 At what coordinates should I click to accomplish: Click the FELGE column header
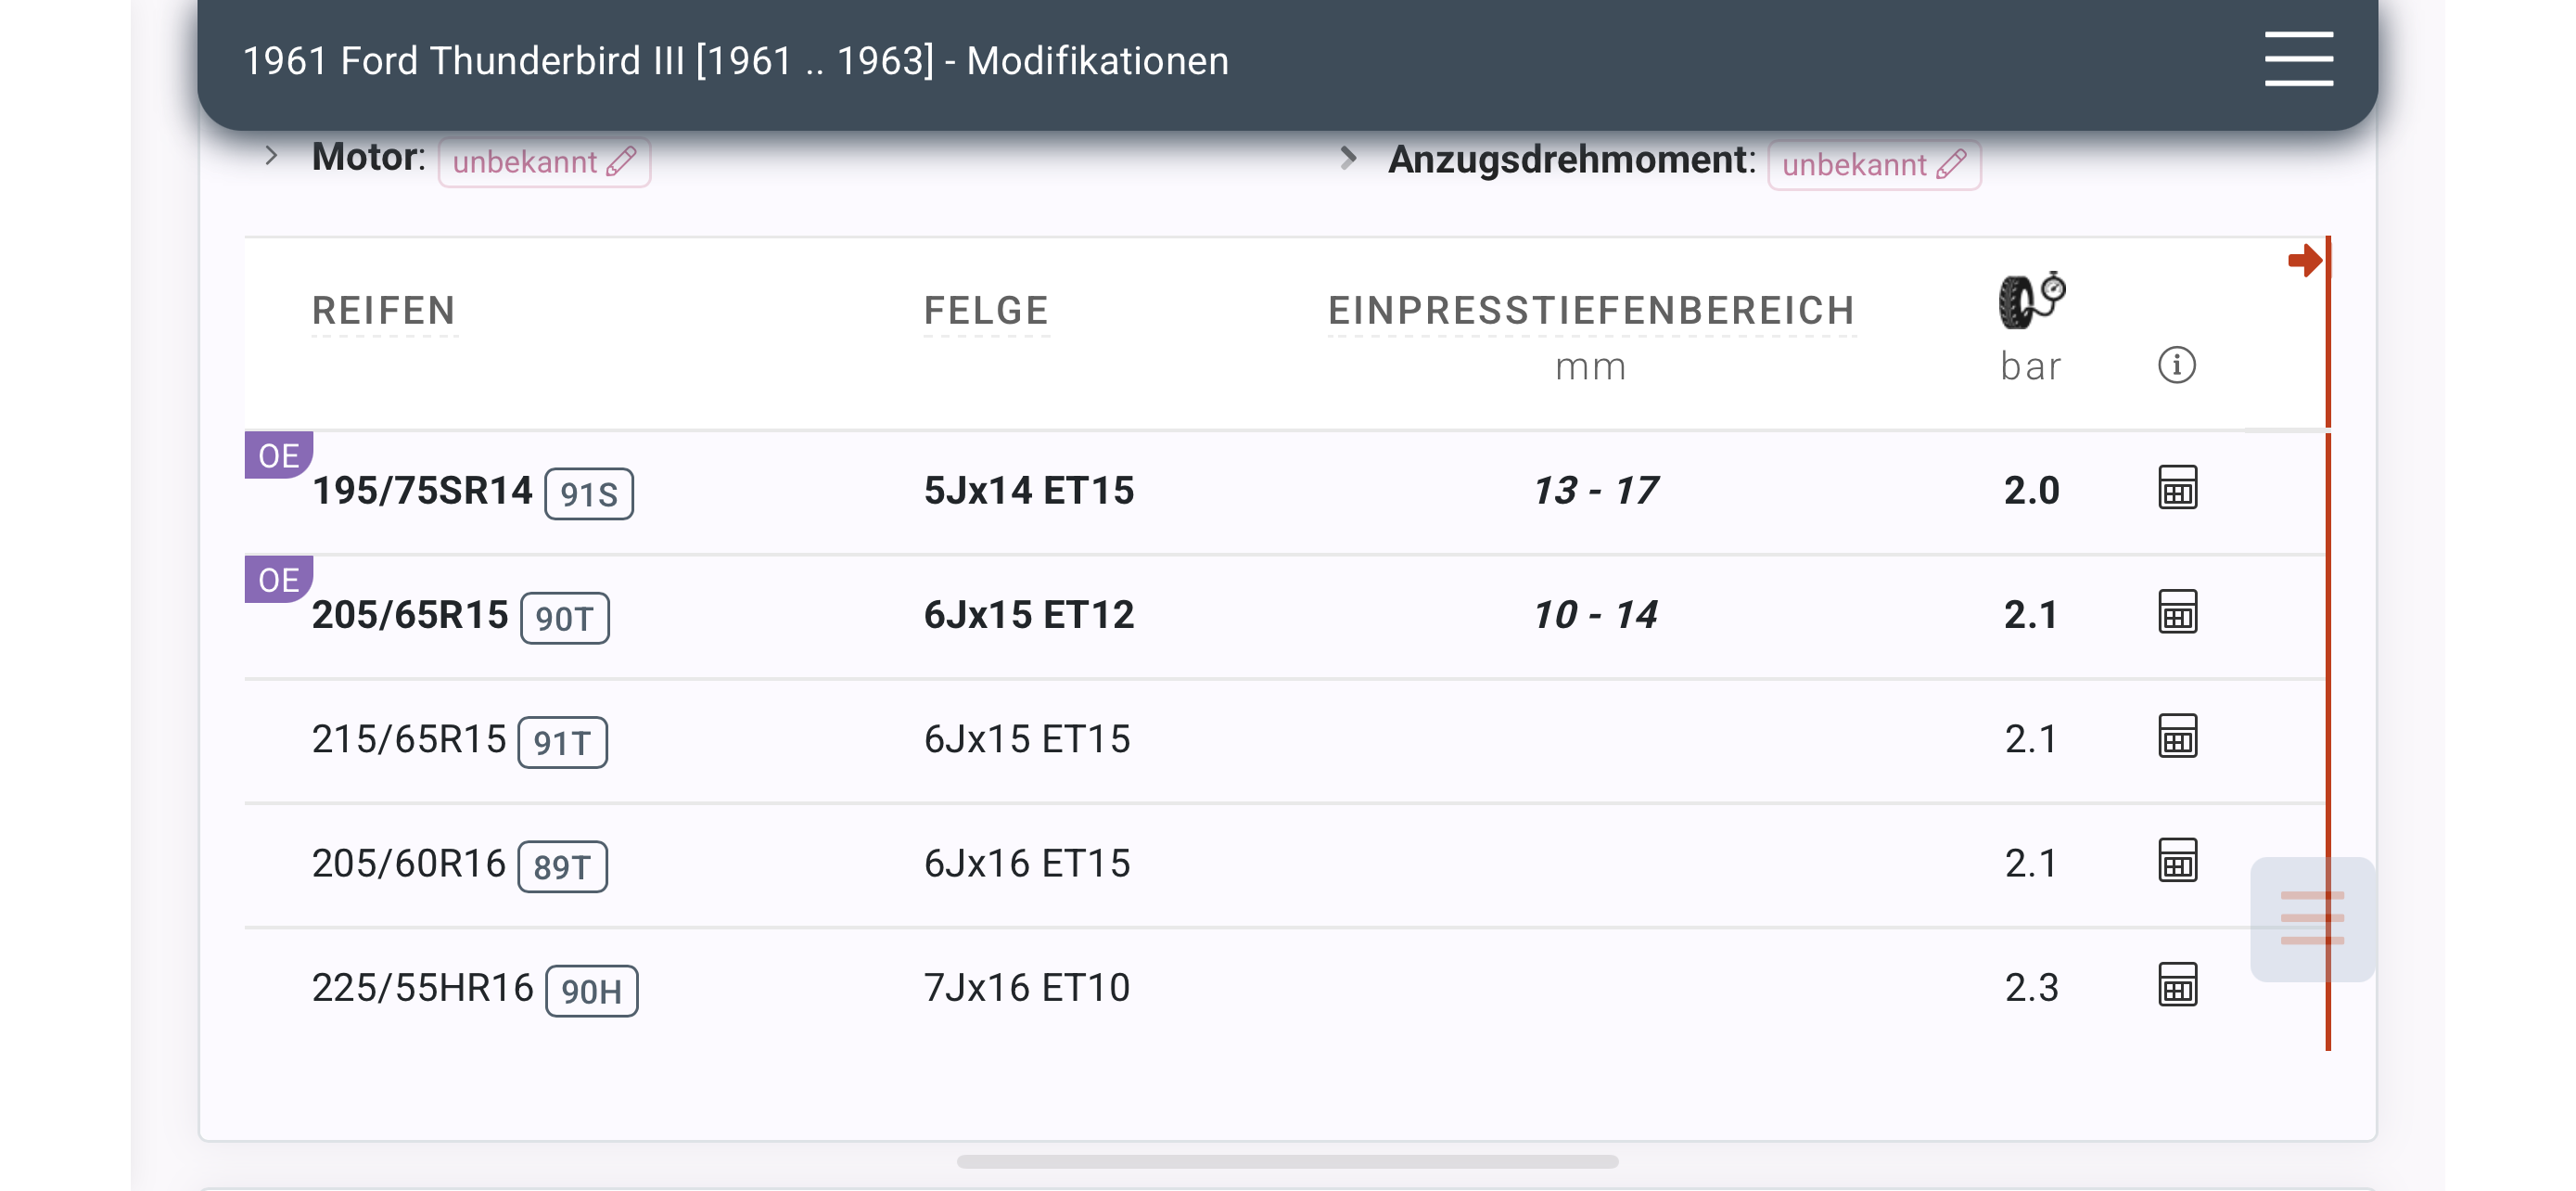986,311
